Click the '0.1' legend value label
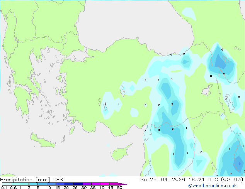 tap(4, 187)
